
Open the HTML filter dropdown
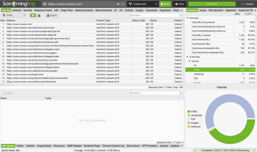coord(14,15)
